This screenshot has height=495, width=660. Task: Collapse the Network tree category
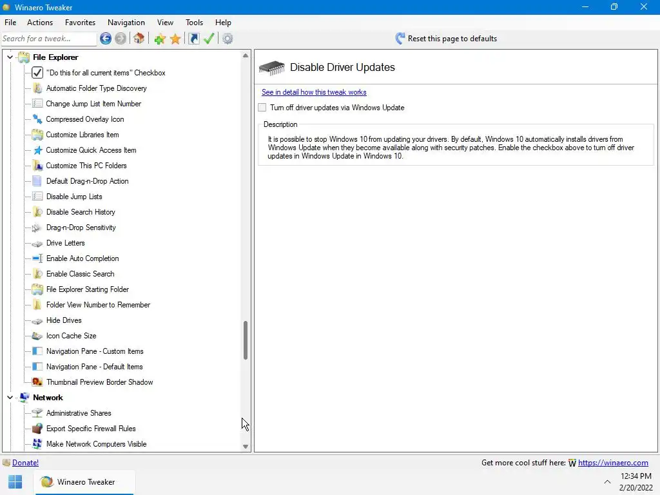10,397
